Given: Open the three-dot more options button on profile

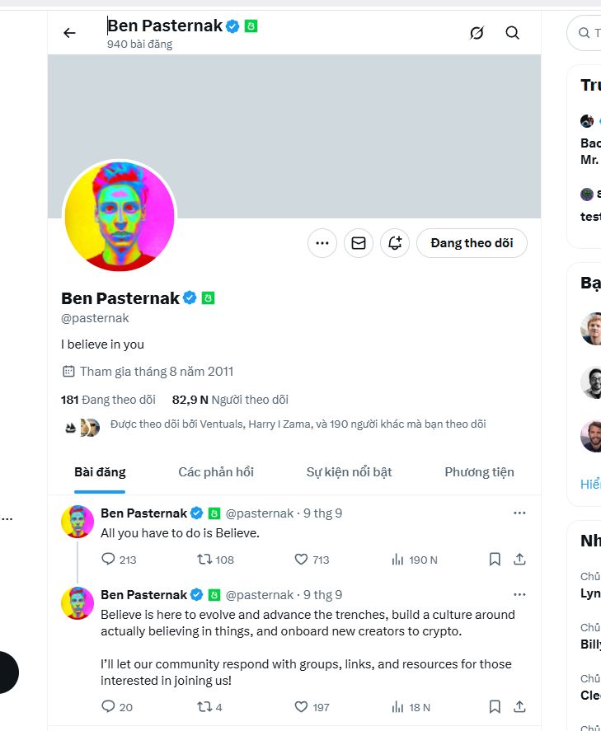Looking at the screenshot, I should (x=322, y=243).
